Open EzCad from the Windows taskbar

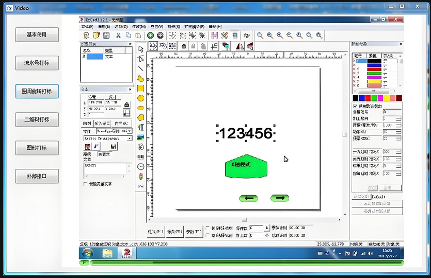click(x=126, y=253)
